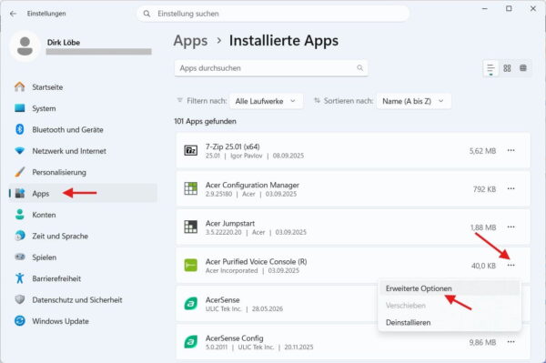Click the System monitor icon
This screenshot has width=546, height=363.
click(x=20, y=108)
